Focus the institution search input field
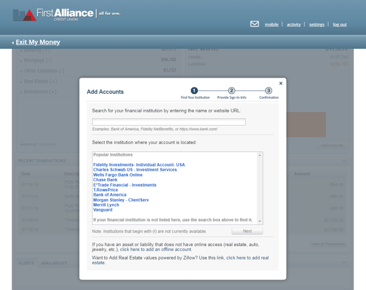 [x=169, y=122]
